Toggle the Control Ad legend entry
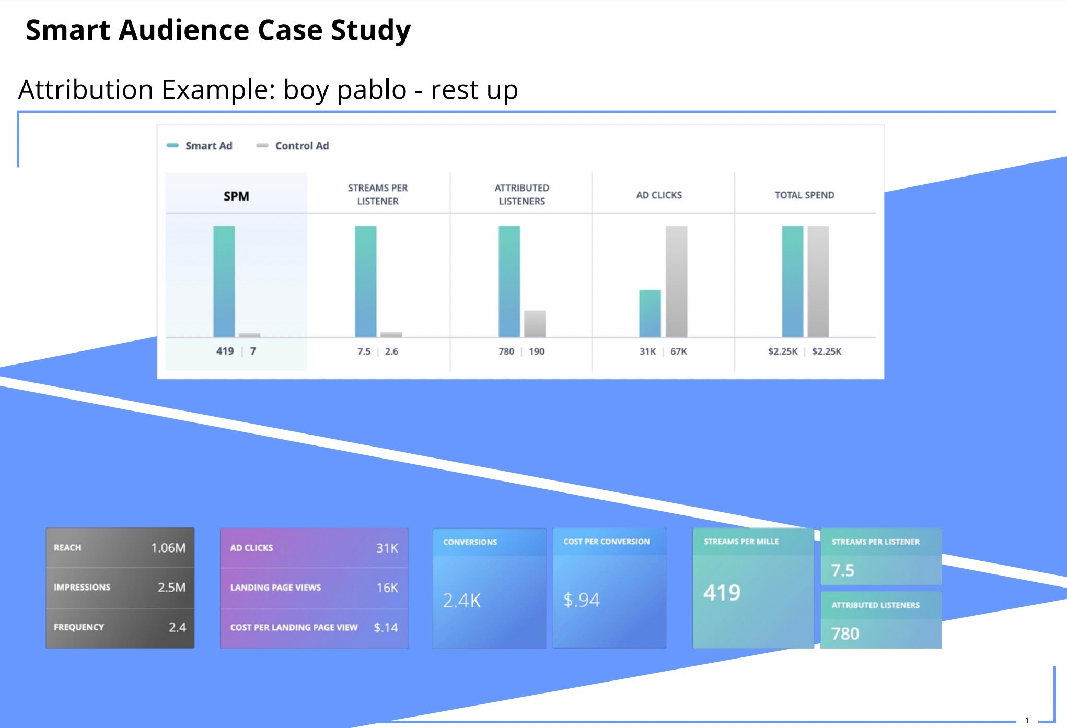Image resolution: width=1067 pixels, height=728 pixels. click(x=293, y=146)
